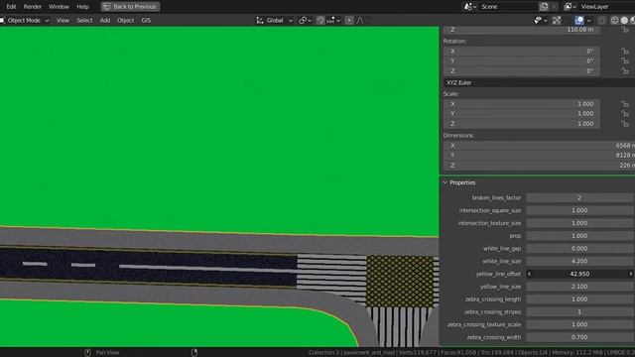
Task: Click the new scene icon
Action: click(x=544, y=7)
